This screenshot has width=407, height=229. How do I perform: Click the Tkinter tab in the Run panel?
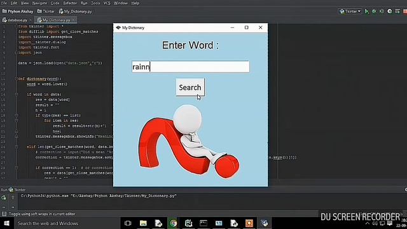pyautogui.click(x=17, y=190)
